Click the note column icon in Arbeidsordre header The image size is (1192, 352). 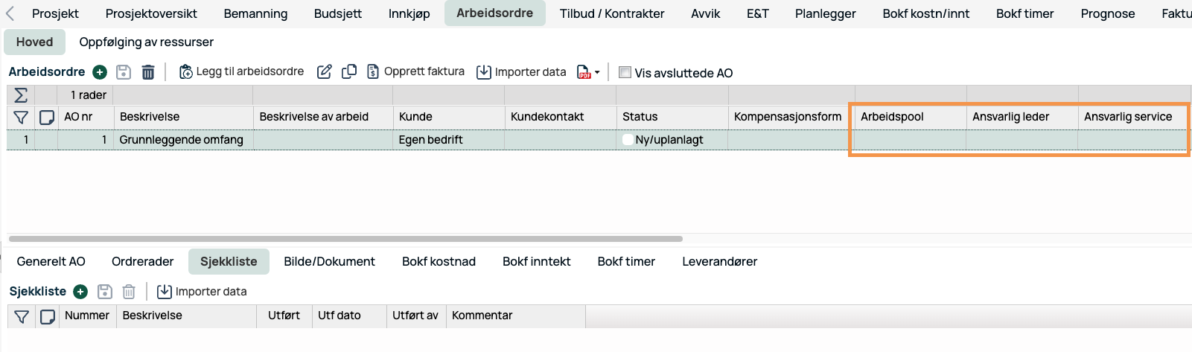[x=47, y=118]
